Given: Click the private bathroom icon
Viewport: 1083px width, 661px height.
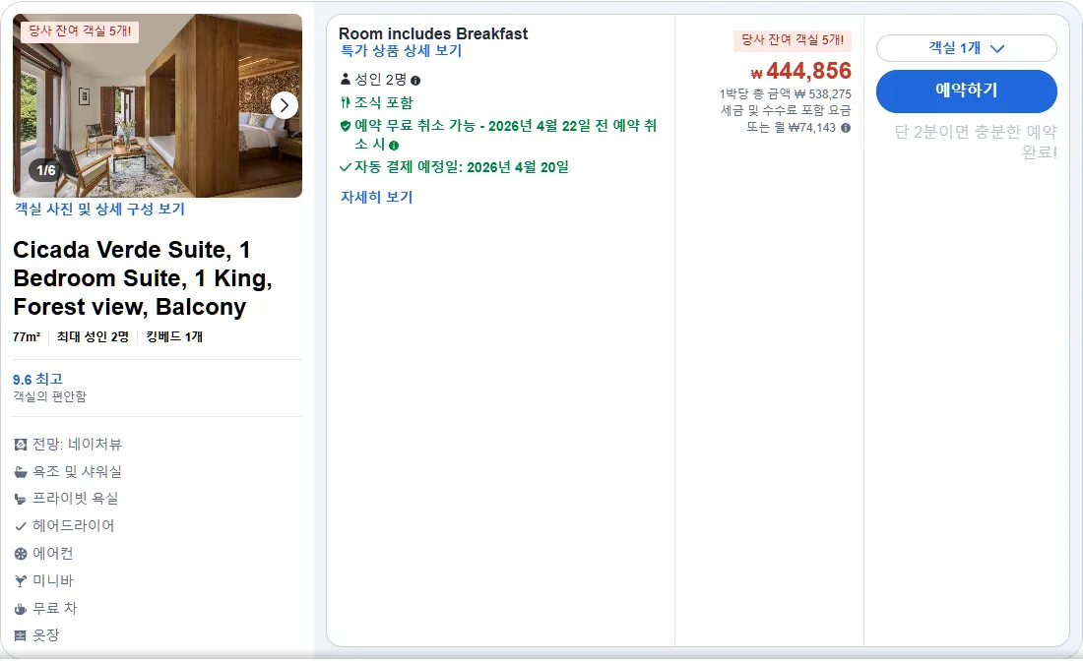Looking at the screenshot, I should [21, 499].
